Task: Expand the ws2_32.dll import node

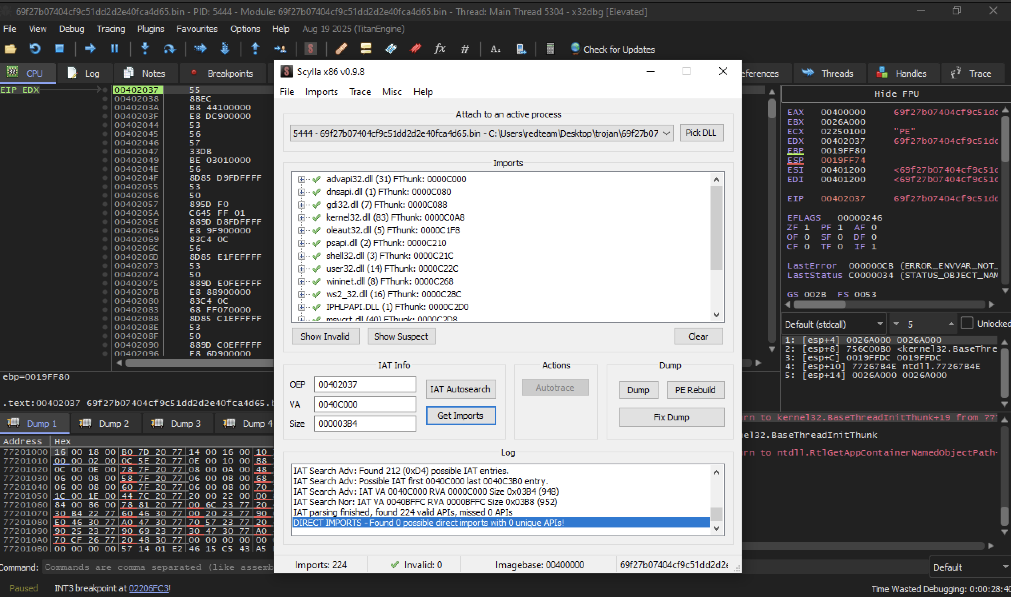Action: [301, 295]
